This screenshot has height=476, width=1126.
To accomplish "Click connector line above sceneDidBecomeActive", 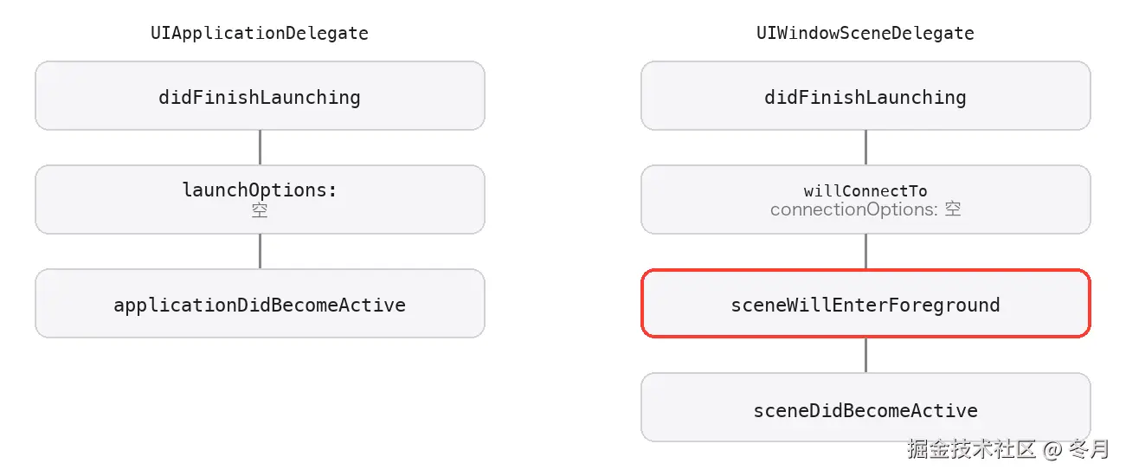I will (x=865, y=356).
